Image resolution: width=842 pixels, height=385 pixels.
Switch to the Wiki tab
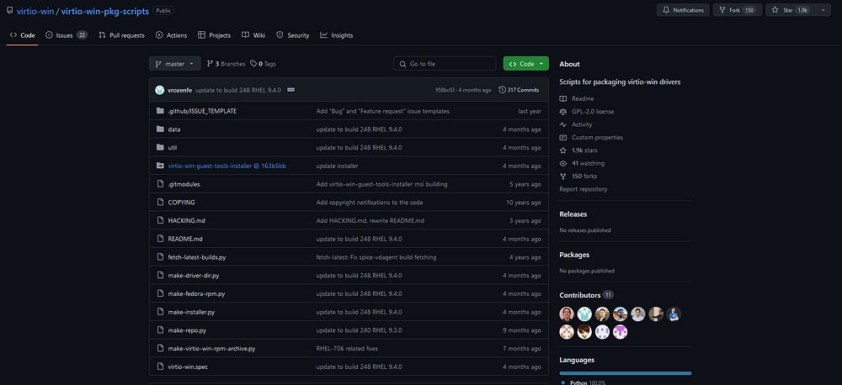point(253,35)
